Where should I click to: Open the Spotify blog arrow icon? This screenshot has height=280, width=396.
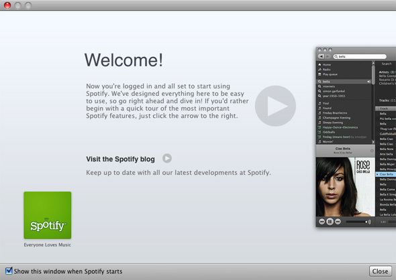click(167, 158)
